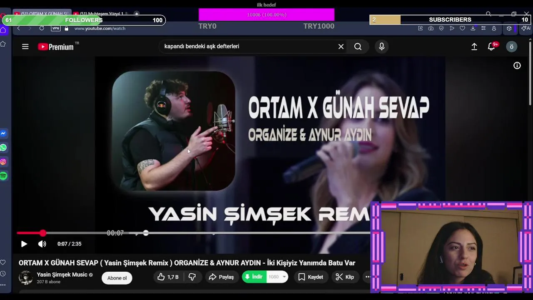Submit search with magnifier button
Image resolution: width=533 pixels, height=300 pixels.
pos(358,47)
